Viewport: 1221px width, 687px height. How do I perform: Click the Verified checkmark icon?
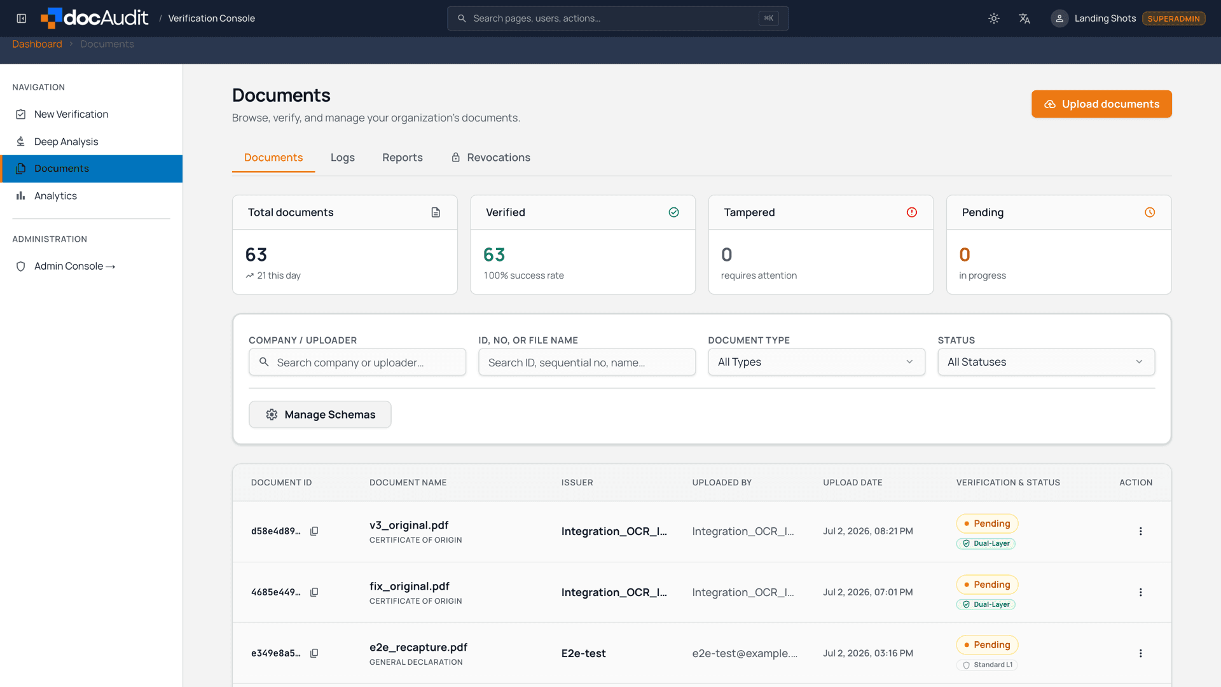[x=674, y=212]
